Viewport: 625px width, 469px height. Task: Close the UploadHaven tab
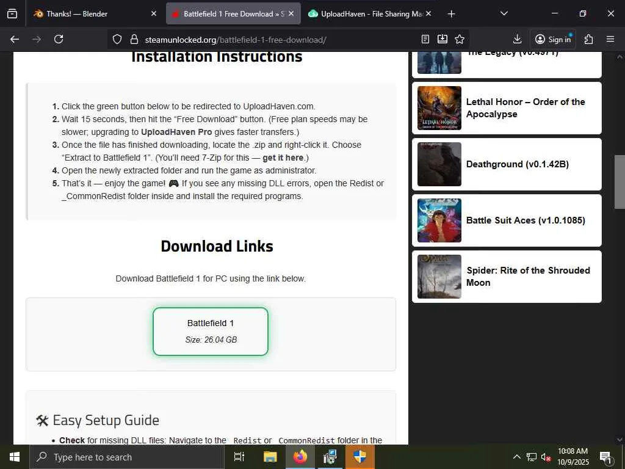pyautogui.click(x=428, y=13)
